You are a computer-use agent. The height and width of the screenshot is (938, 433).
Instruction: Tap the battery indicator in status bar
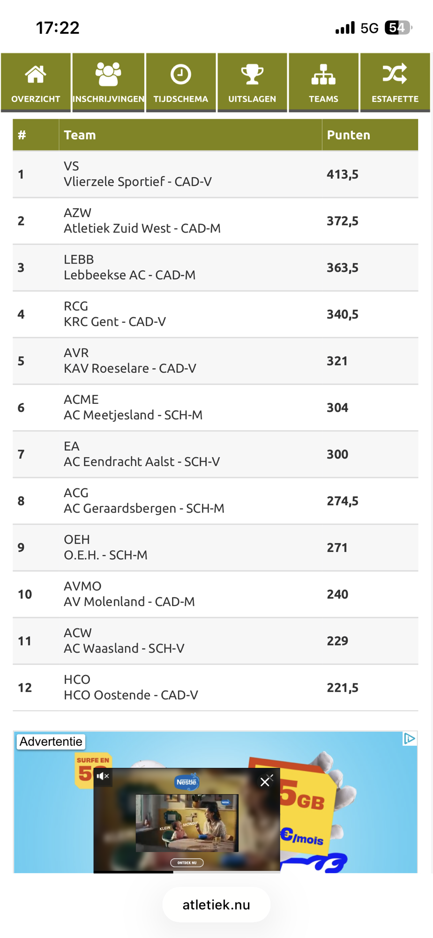click(x=398, y=28)
